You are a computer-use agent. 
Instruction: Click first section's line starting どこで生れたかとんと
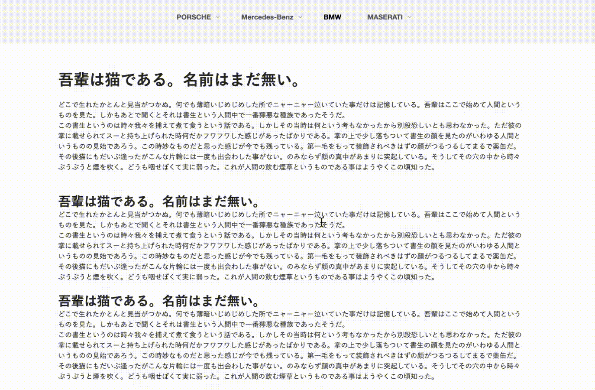(290, 104)
